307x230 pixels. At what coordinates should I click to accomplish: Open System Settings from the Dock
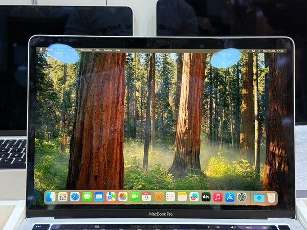[242, 197]
